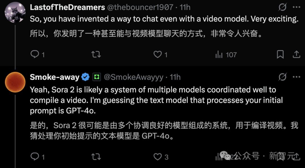
Task: Open Smoke-away's orange sun avatar
Action: pyautogui.click(x=15, y=82)
